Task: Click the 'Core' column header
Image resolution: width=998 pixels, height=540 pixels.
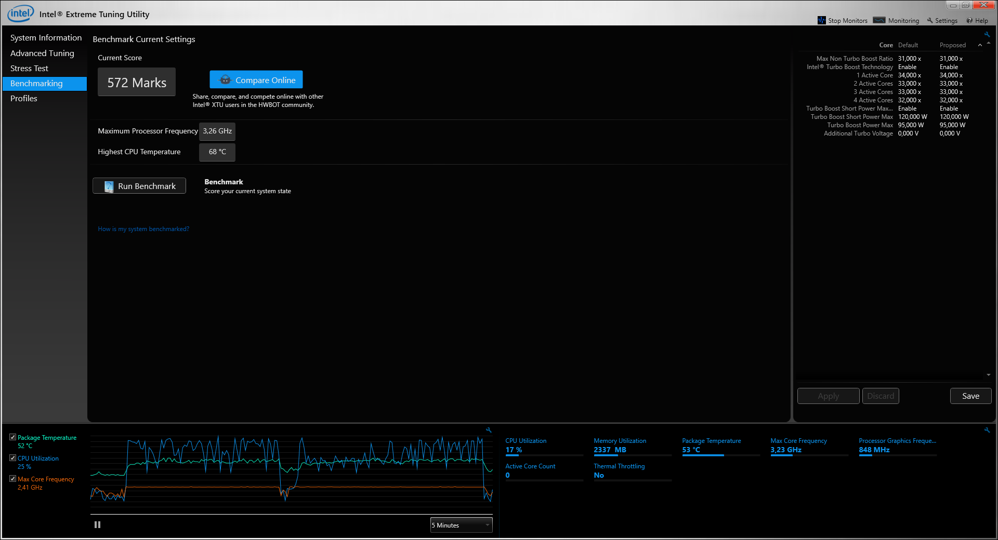Action: (x=886, y=45)
